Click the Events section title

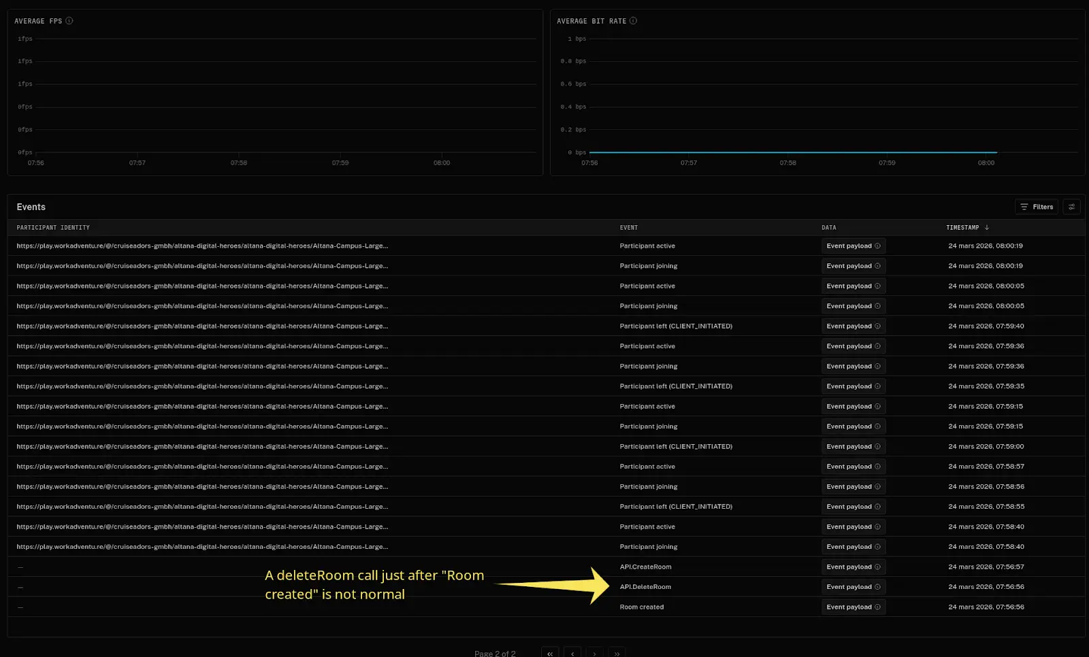pyautogui.click(x=31, y=207)
